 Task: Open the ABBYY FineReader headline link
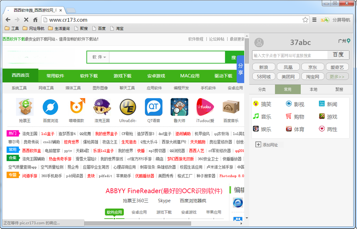(164, 191)
